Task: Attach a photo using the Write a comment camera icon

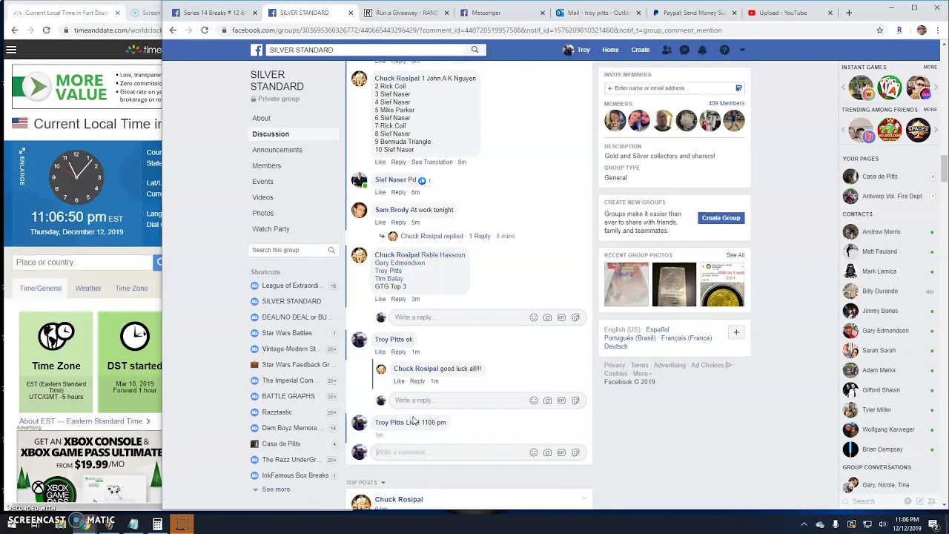Action: pos(547,452)
